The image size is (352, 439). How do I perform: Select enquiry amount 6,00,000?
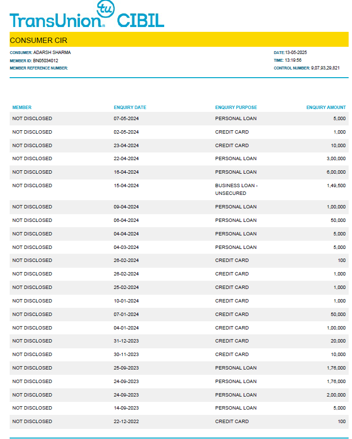336,172
